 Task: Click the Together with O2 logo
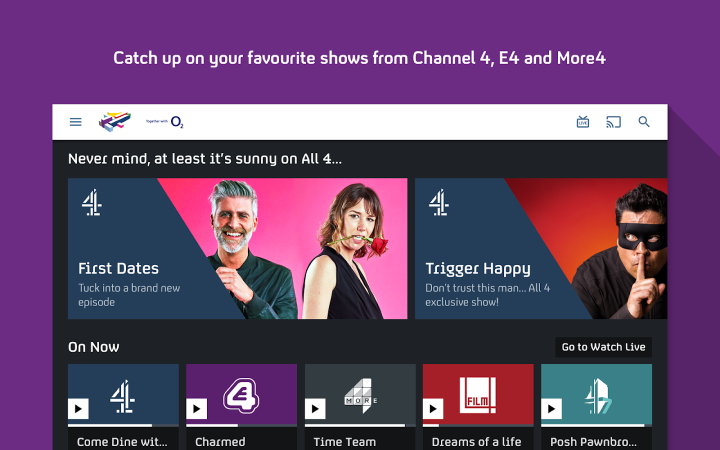pos(164,122)
